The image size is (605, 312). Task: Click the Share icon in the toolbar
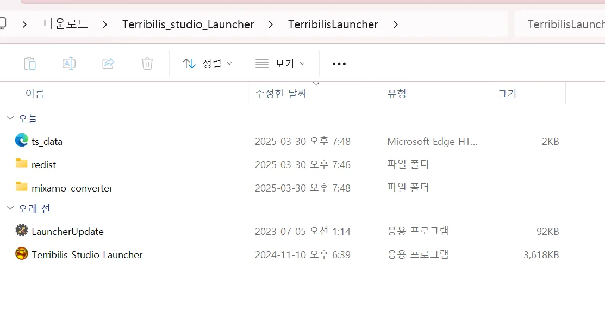click(x=108, y=63)
